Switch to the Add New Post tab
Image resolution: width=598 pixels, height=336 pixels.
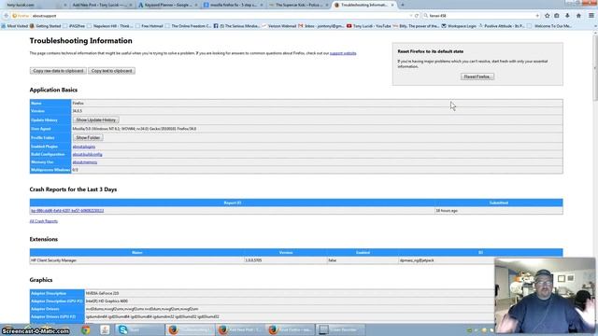click(x=101, y=5)
